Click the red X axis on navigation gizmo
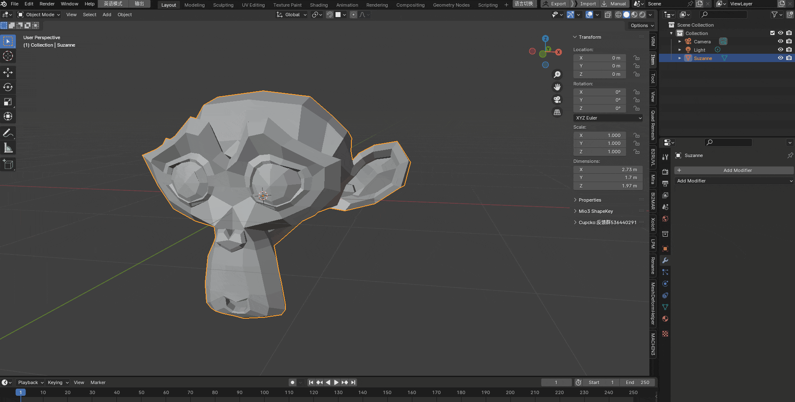 (558, 52)
